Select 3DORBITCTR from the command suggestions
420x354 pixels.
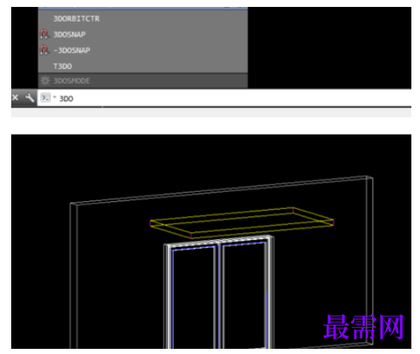143,19
